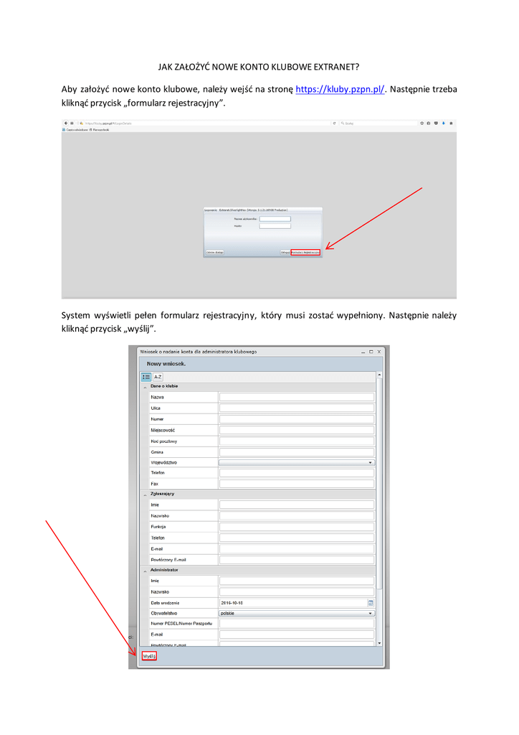Click the browser home icon
The width and height of the screenshot is (519, 735).
[x=451, y=123]
